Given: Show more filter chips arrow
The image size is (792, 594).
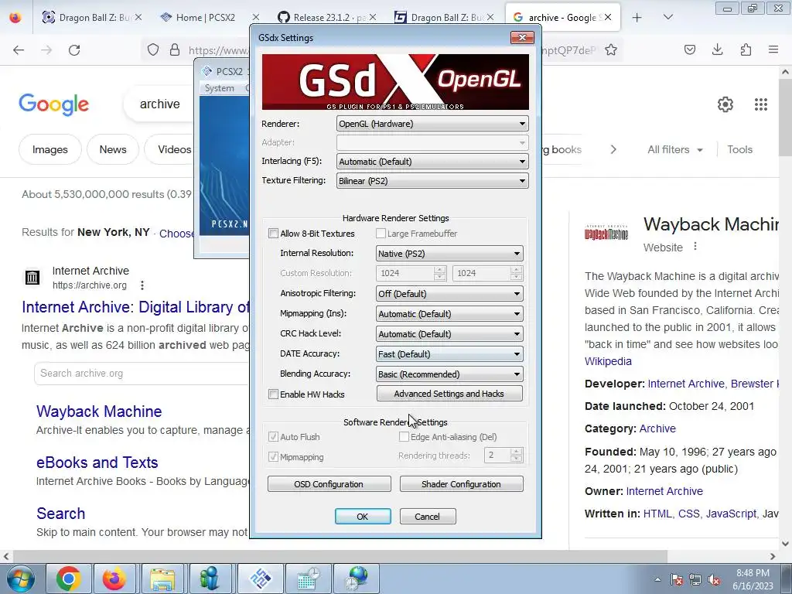Looking at the screenshot, I should coord(613,149).
